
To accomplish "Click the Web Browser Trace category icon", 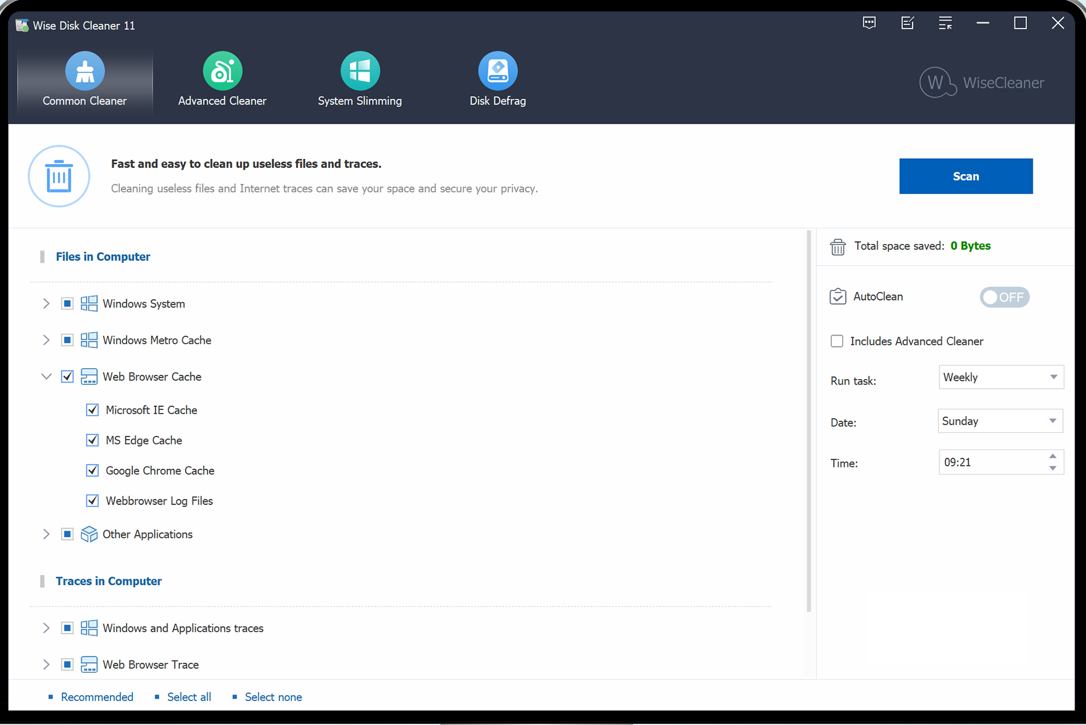I will [89, 664].
